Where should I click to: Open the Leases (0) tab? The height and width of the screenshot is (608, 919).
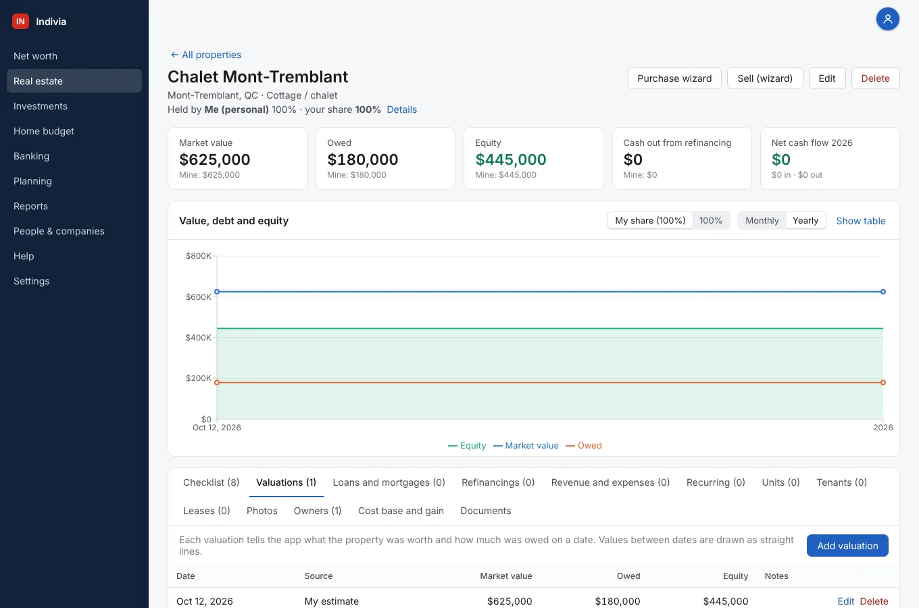click(207, 511)
